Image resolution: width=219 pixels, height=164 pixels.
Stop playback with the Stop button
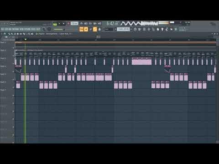tap(64, 24)
